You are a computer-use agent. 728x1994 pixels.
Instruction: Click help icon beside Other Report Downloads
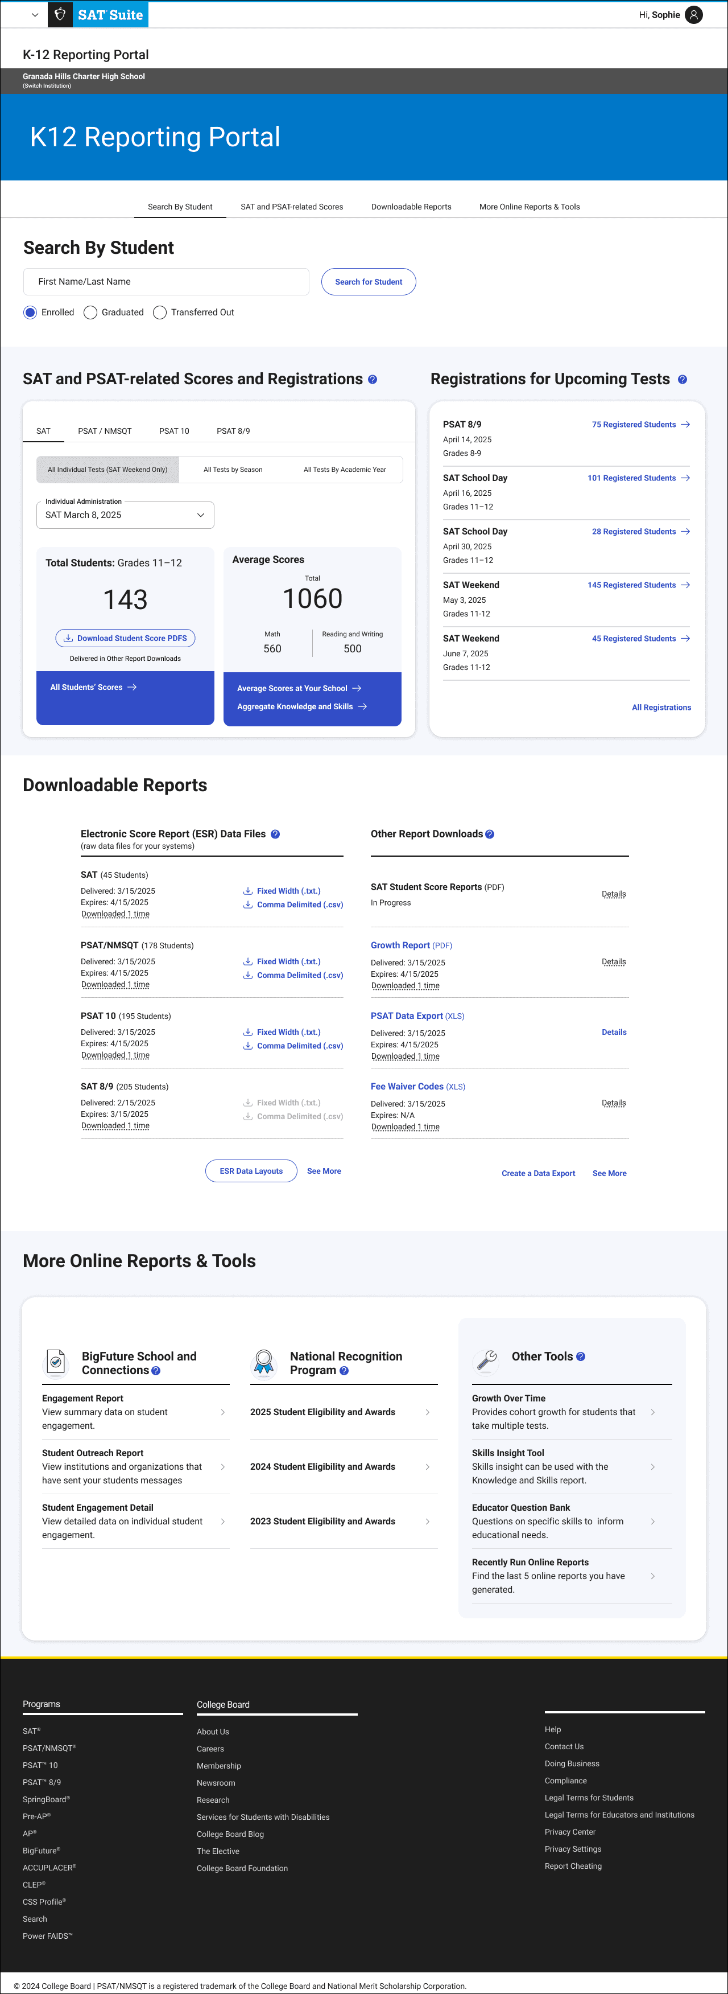pyautogui.click(x=490, y=834)
